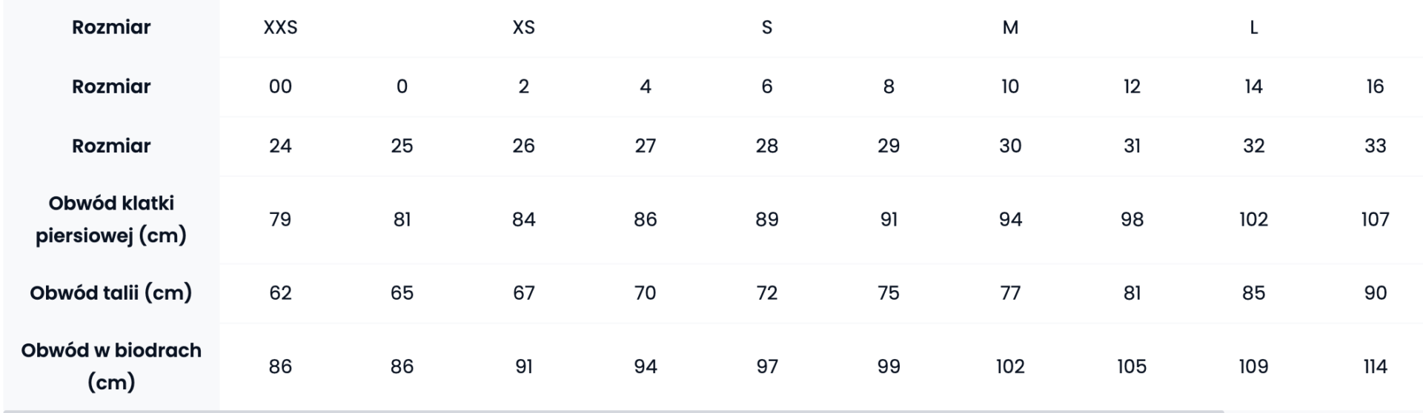
Task: Click numeric size 00 cell
Action: (x=280, y=87)
